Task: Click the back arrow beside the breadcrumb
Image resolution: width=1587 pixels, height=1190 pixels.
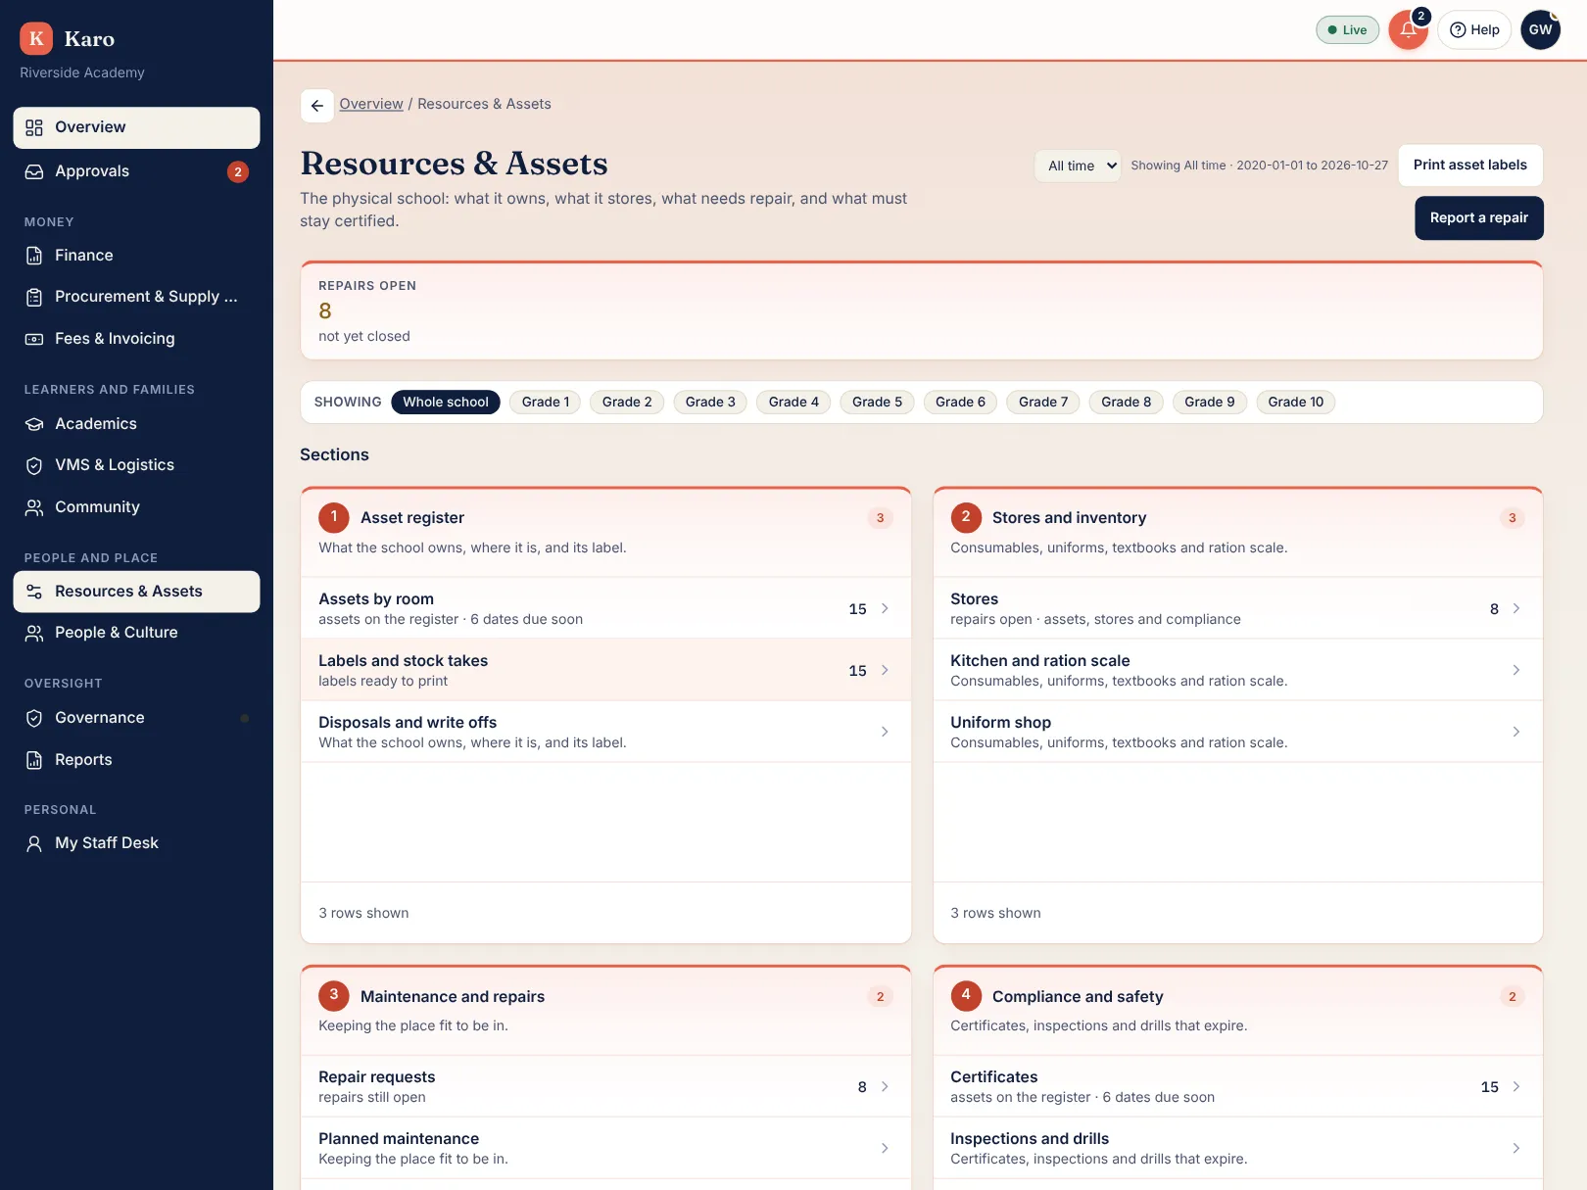Action: [316, 105]
